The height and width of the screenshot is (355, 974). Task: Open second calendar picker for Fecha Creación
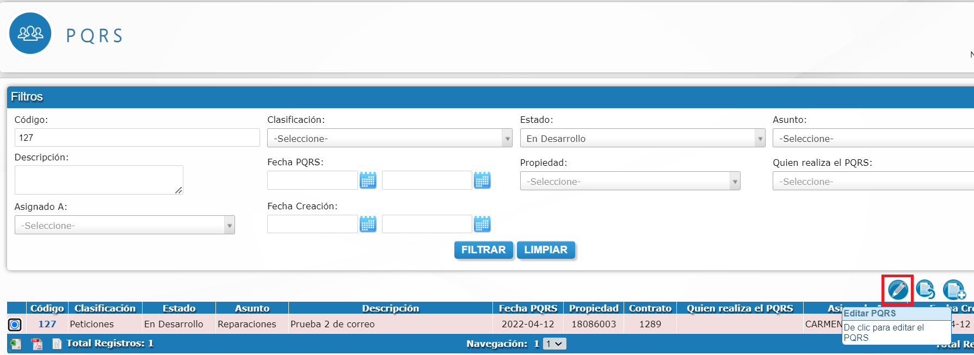pos(482,224)
